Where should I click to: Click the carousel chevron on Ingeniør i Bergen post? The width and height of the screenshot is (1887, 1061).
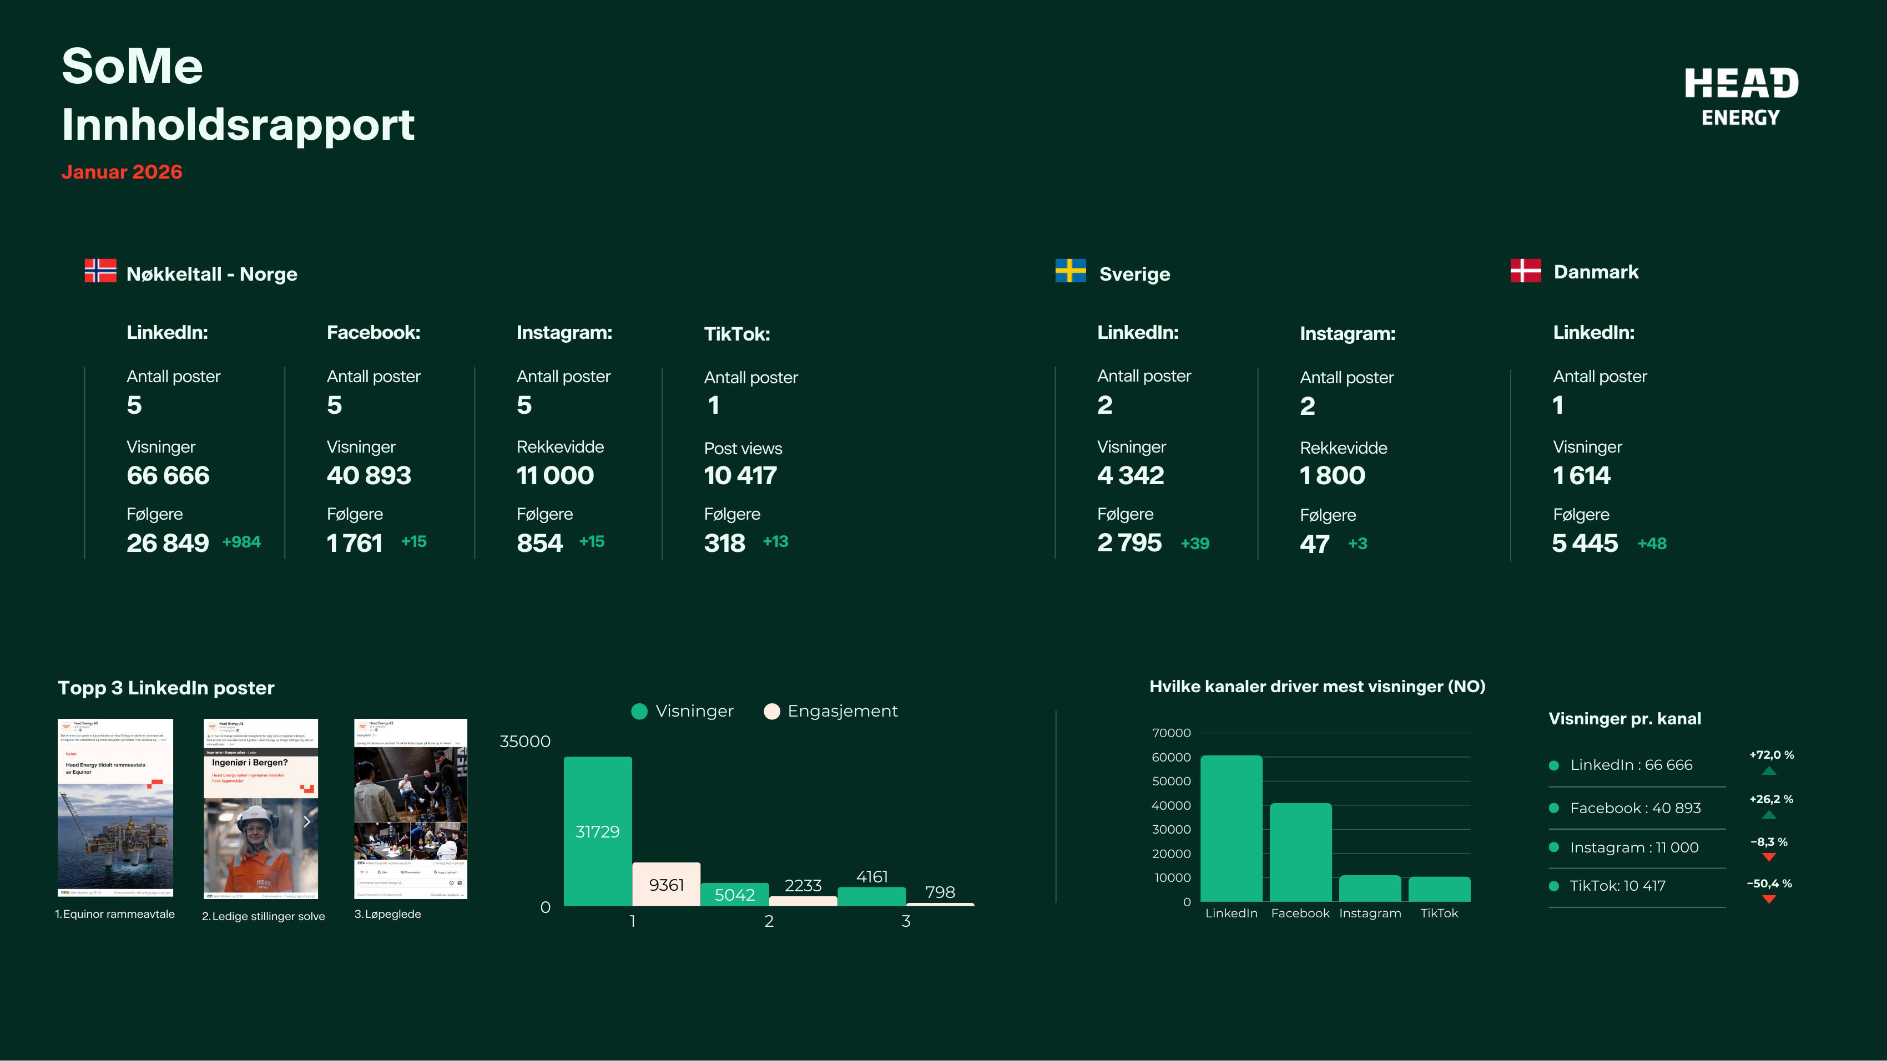coord(307,821)
